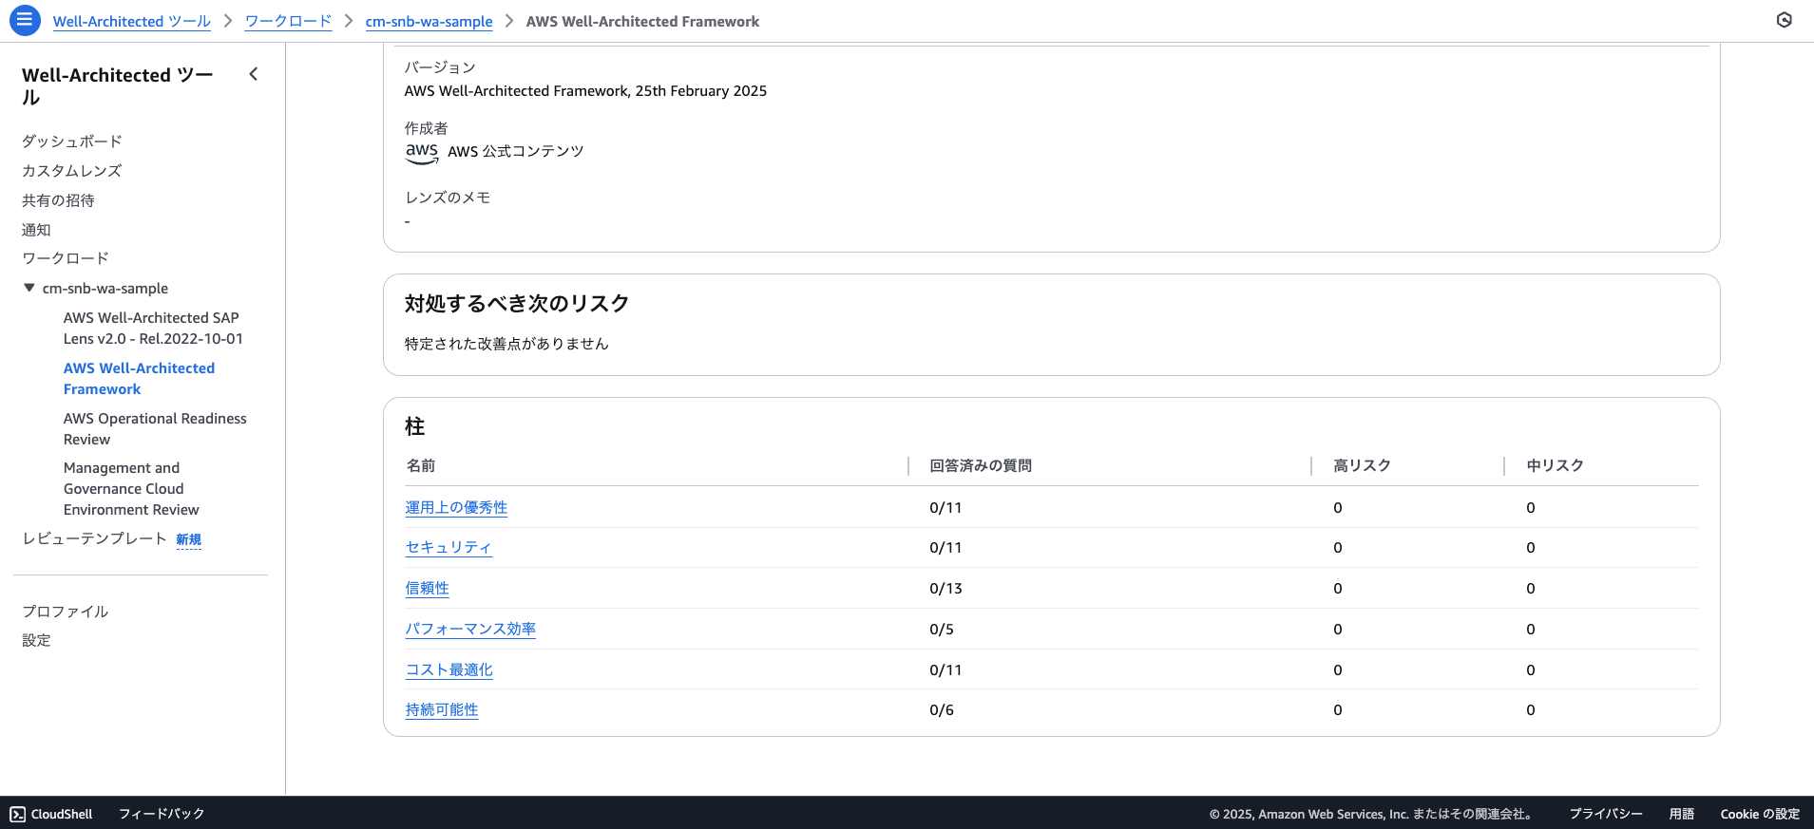1814x829 pixels.
Task: Select Management and Governance Cloud Environment Review
Action: (131, 489)
